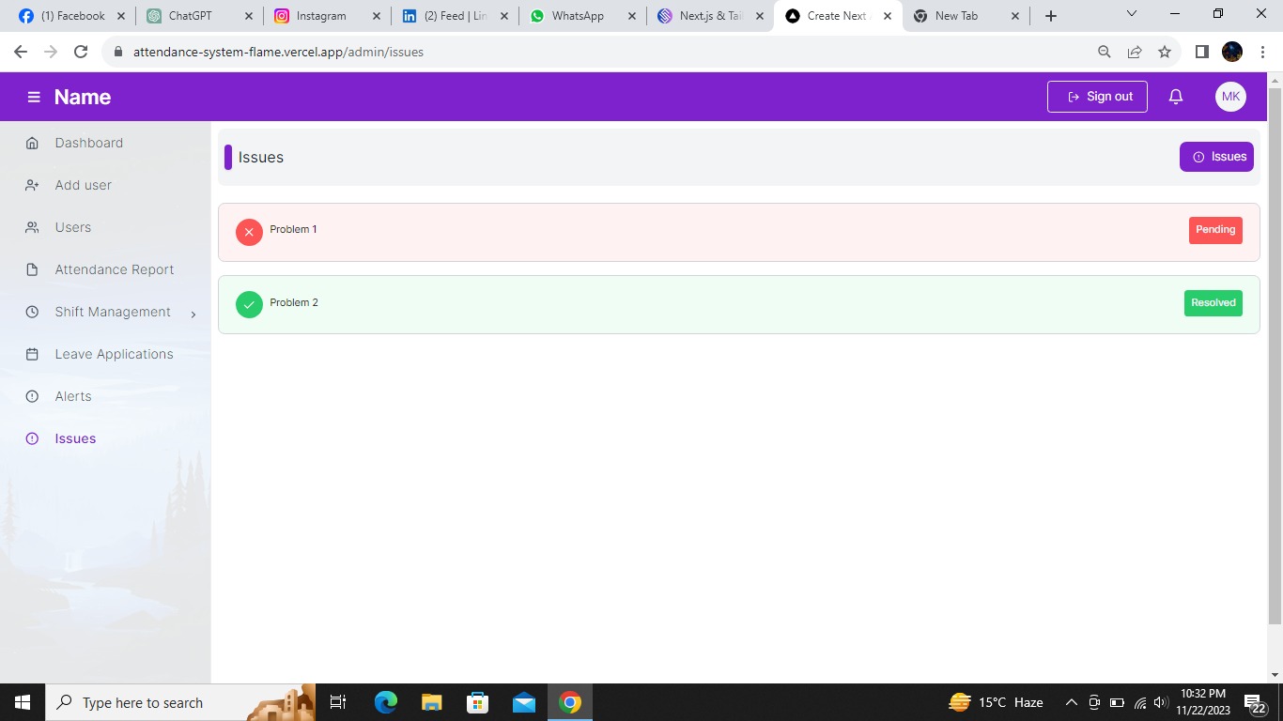Click the Problem 1 text
This screenshot has height=721, width=1283.
(x=293, y=229)
